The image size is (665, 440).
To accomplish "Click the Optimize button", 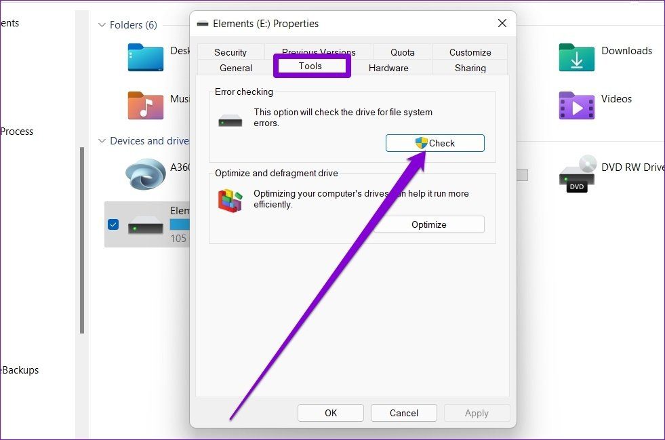I will coord(429,224).
